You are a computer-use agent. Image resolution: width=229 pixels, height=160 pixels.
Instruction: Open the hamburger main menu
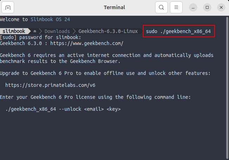pos(176,7)
